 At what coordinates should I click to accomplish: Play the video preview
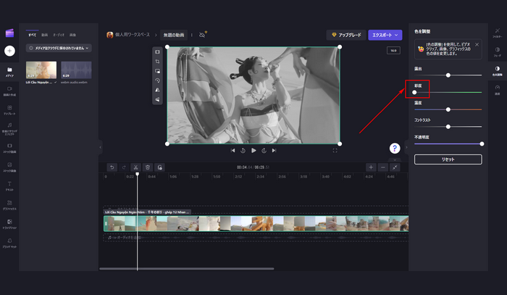253,150
